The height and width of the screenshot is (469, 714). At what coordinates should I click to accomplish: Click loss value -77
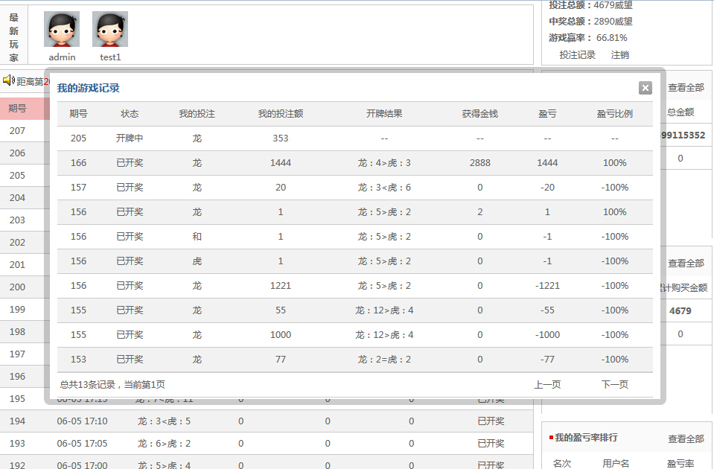tap(547, 360)
